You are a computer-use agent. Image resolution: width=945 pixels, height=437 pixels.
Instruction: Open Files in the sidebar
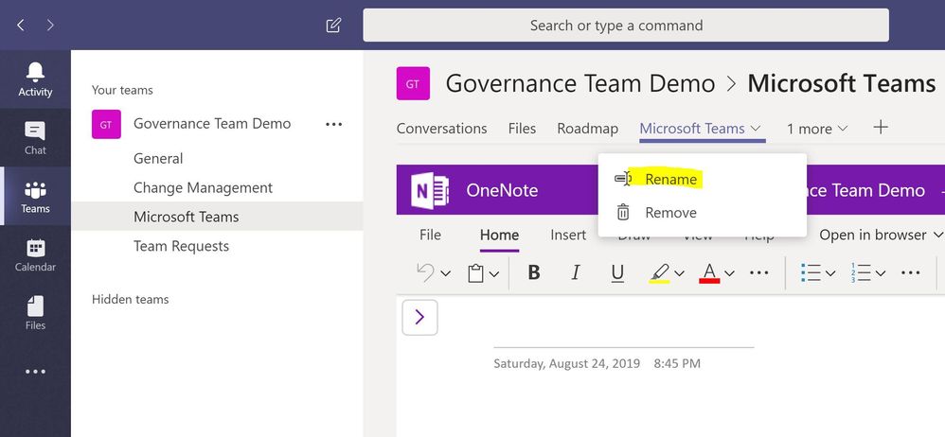coord(35,313)
